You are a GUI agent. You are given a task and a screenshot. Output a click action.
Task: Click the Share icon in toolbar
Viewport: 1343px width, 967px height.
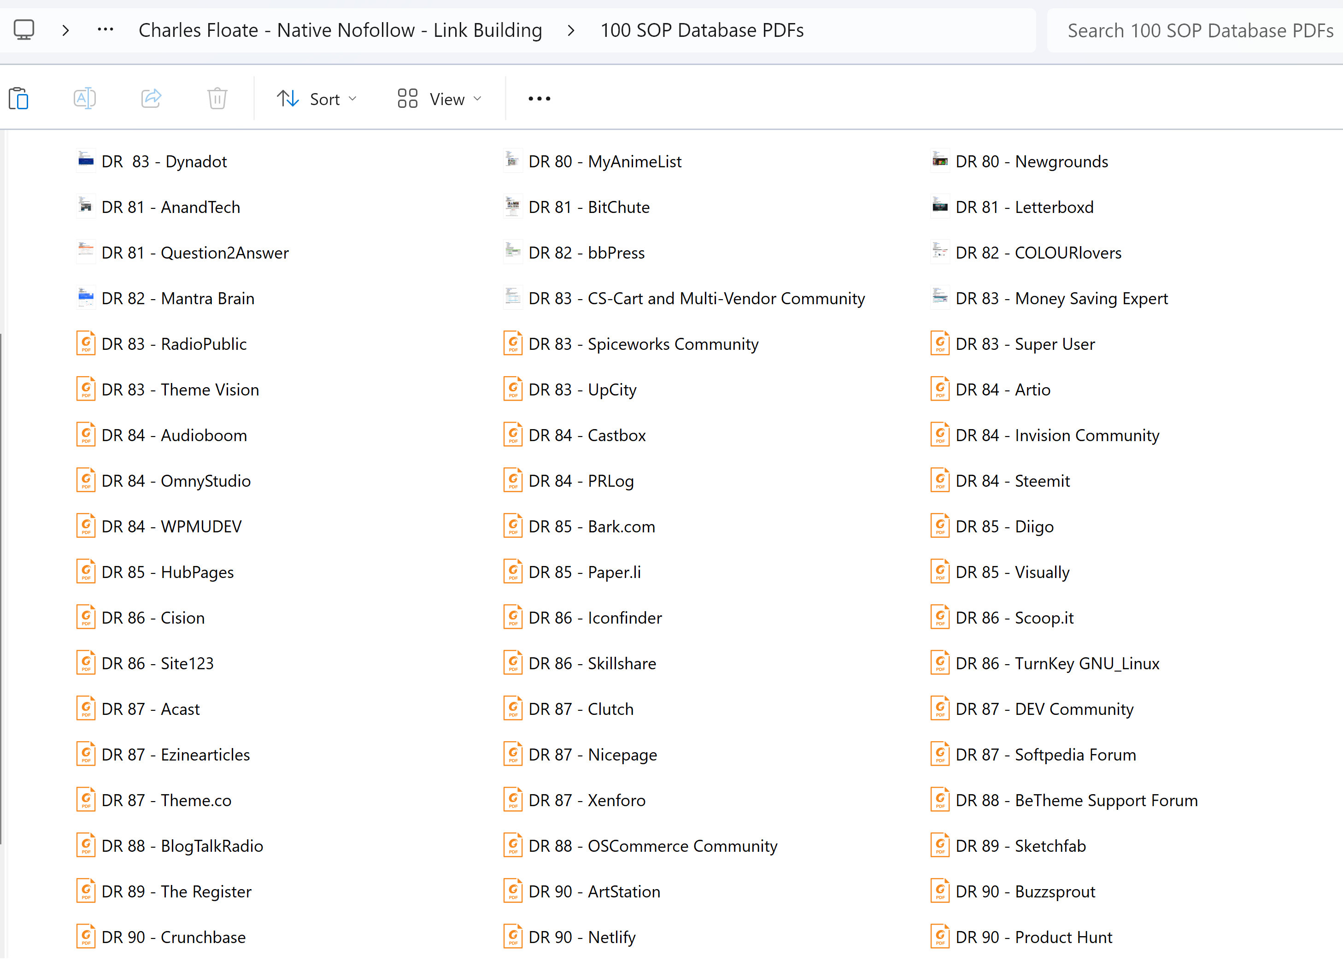152,98
